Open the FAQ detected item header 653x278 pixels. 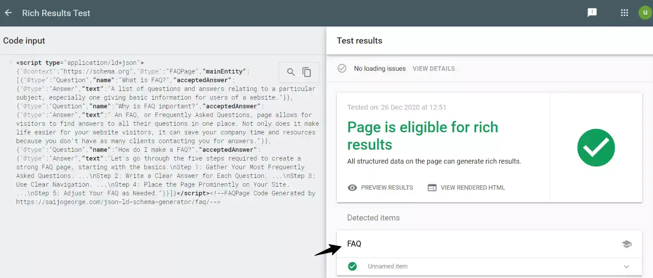click(x=489, y=244)
